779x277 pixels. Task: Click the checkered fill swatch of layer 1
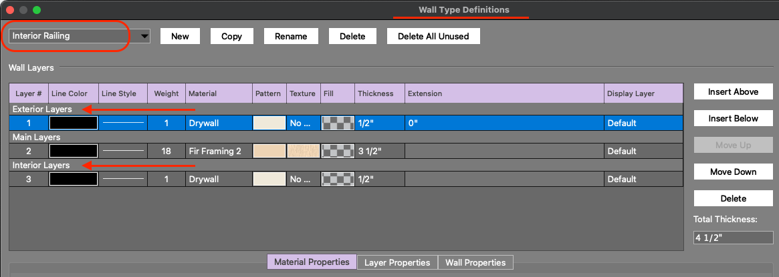(338, 123)
